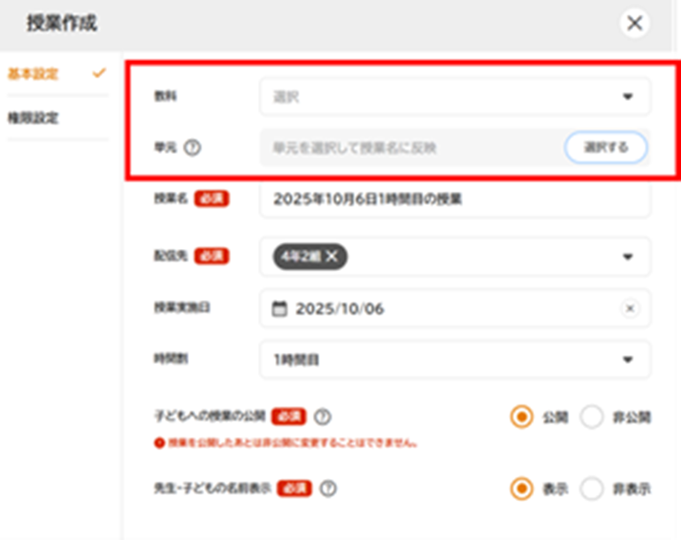Clear the 授業実施日 date with x icon
Viewport: 681px width, 540px height.
[629, 309]
